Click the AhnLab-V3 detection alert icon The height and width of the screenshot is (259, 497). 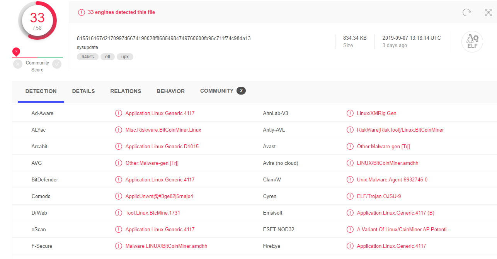tap(350, 113)
